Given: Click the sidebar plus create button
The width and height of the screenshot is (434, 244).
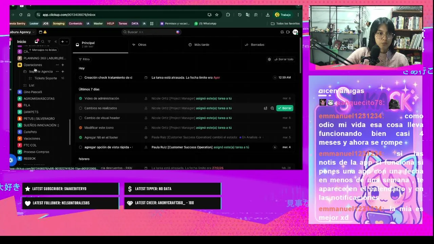Looking at the screenshot, I should [62, 42].
